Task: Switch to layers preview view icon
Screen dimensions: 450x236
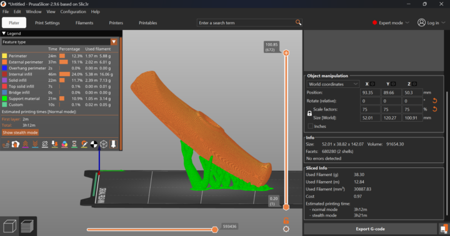Action: pyautogui.click(x=27, y=226)
